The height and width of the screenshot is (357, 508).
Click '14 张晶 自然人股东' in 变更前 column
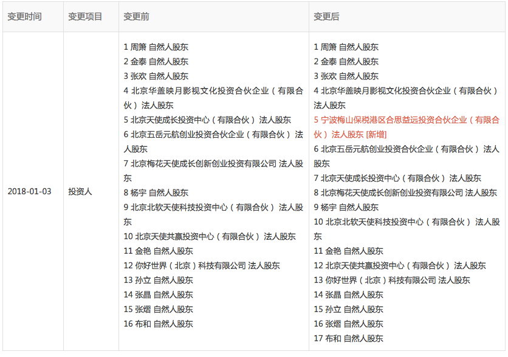pyautogui.click(x=158, y=294)
